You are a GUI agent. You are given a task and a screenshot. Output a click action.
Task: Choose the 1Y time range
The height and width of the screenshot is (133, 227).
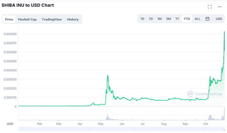click(177, 19)
